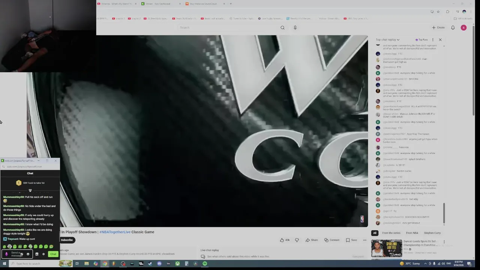Switch to the Stream - Kick Dashboard tab
This screenshot has width=480, height=270.
[160, 4]
